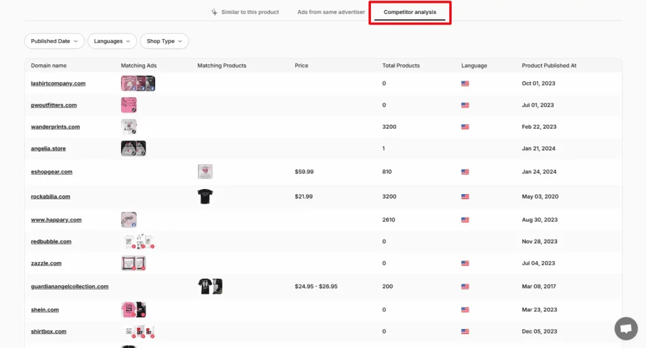Click the Total Products column header
This screenshot has height=348, width=646.
click(401, 66)
